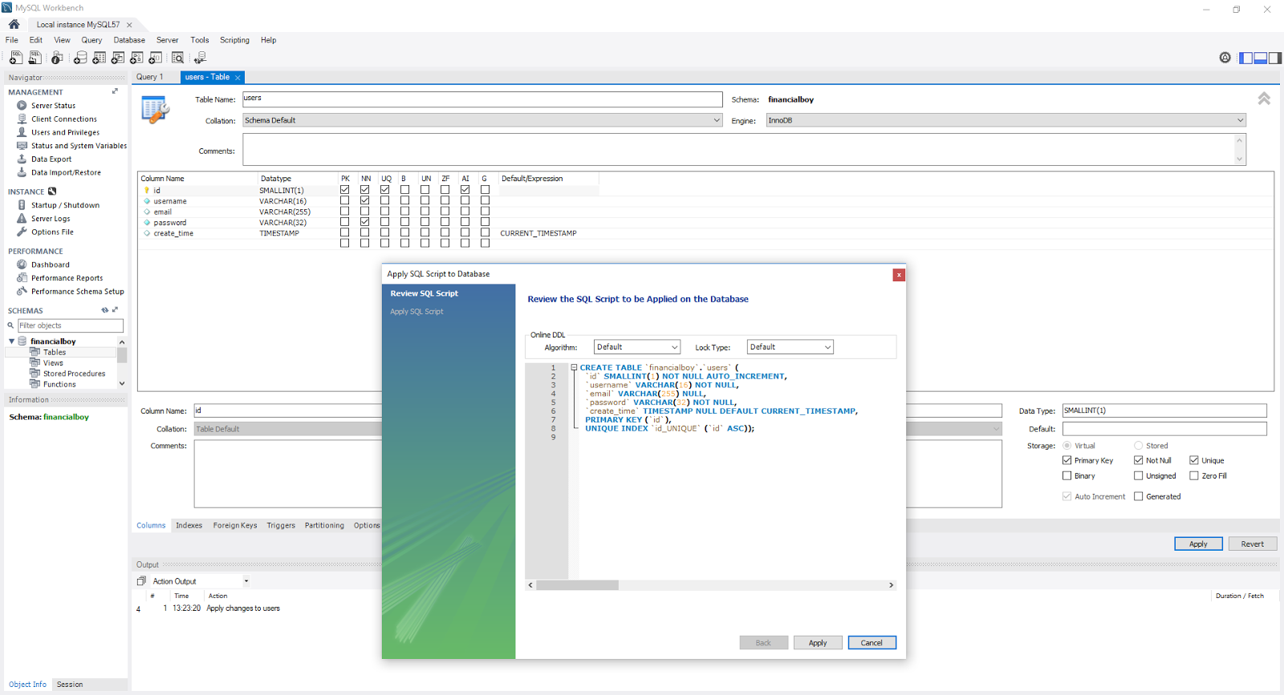Create a new schema toolbar icon

(x=80, y=58)
